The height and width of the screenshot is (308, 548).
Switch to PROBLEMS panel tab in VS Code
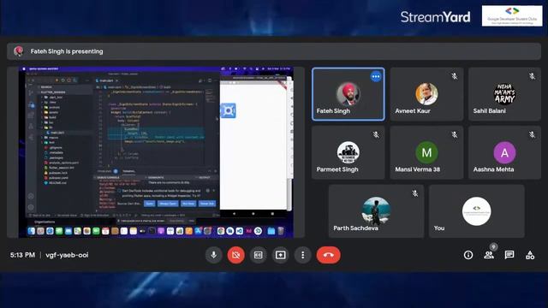(x=104, y=171)
